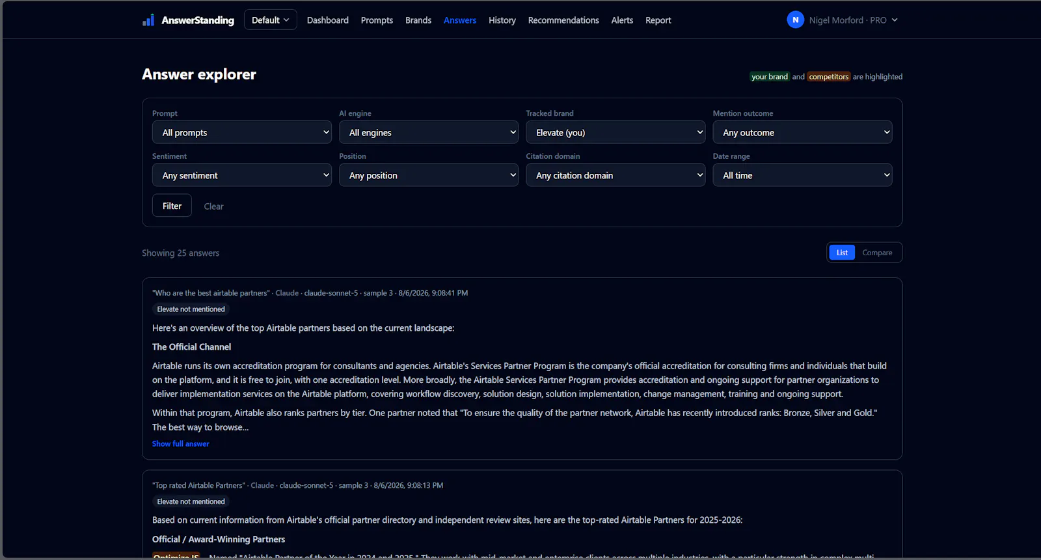Click 'The Official Channel' subheading
This screenshot has height=560, width=1041.
191,347
